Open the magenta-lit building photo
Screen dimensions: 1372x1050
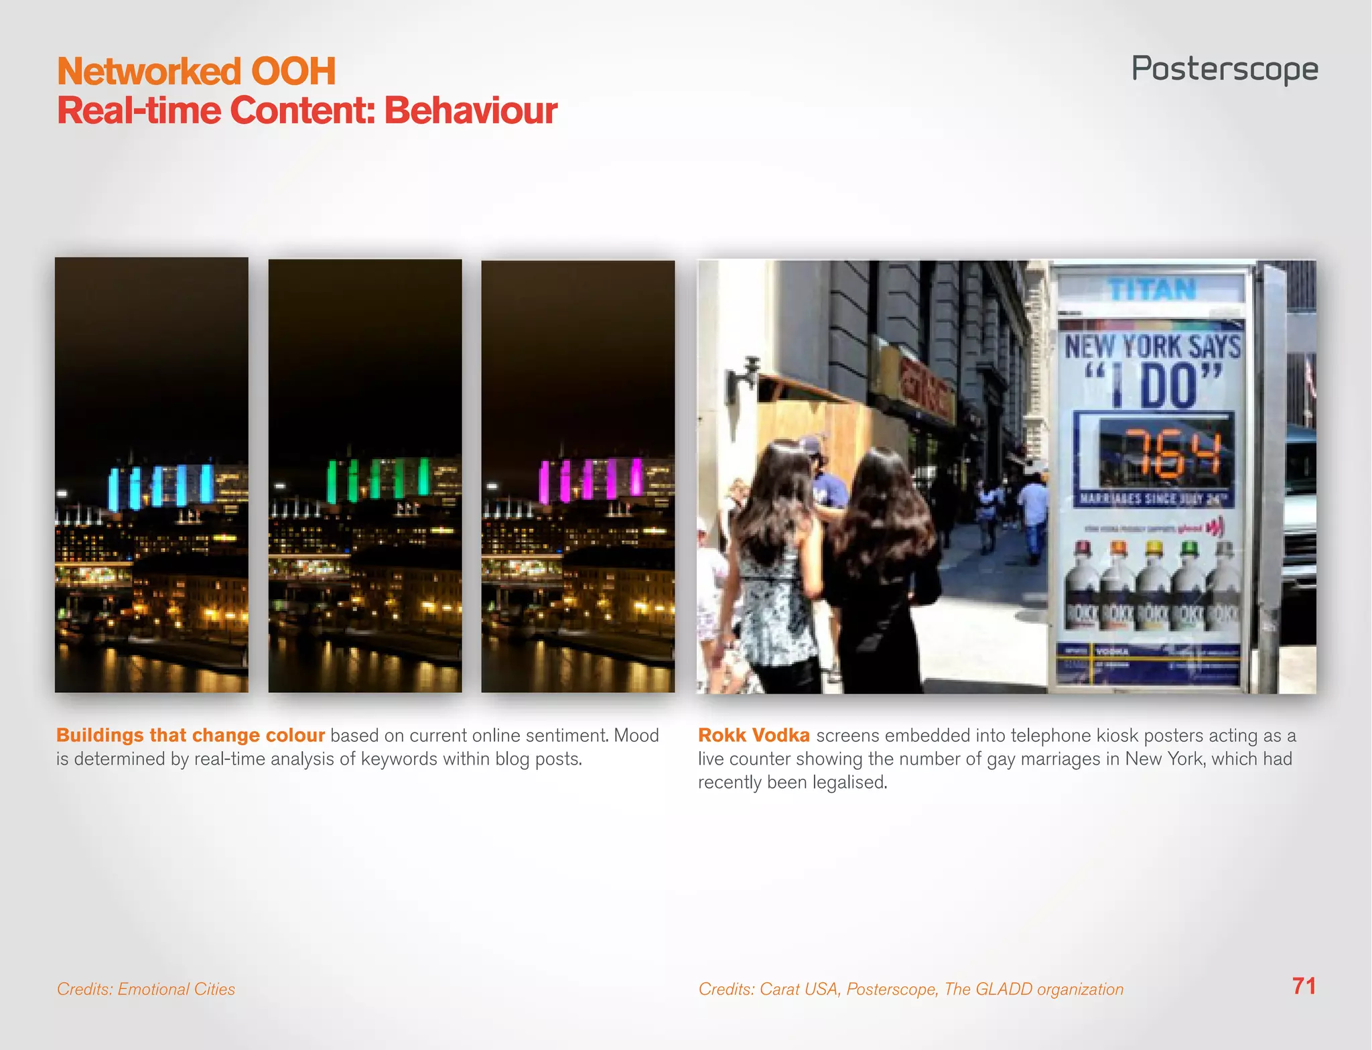click(x=578, y=476)
